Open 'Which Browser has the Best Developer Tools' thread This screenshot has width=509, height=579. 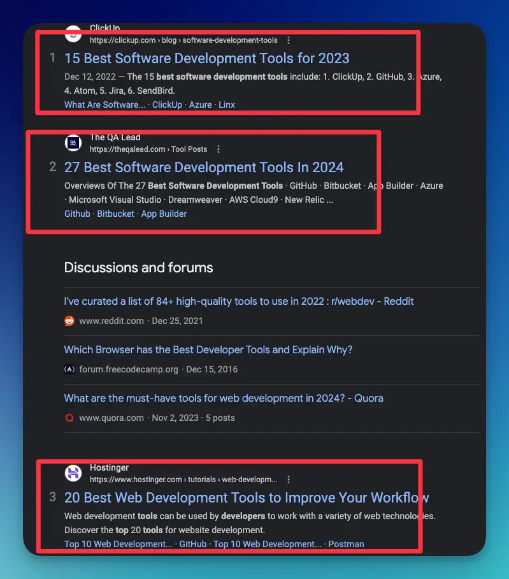click(x=208, y=349)
